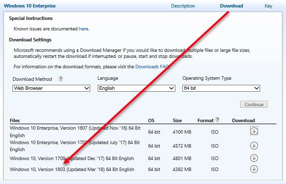Click the Continue button
Image resolution: width=286 pixels, height=184 pixels.
click(254, 104)
